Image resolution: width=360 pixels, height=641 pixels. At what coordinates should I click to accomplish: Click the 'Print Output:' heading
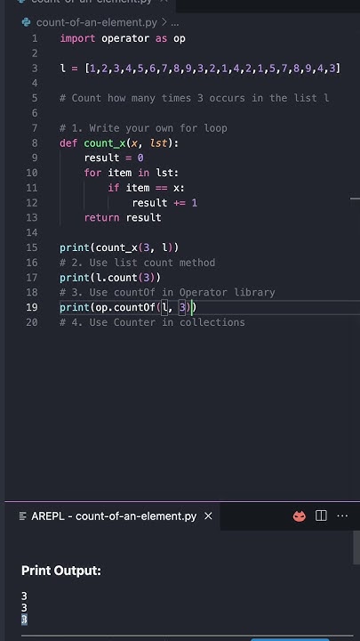coord(61,571)
